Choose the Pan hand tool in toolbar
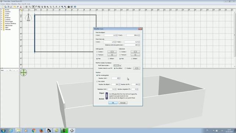The image size is (236, 133). (36, 7)
